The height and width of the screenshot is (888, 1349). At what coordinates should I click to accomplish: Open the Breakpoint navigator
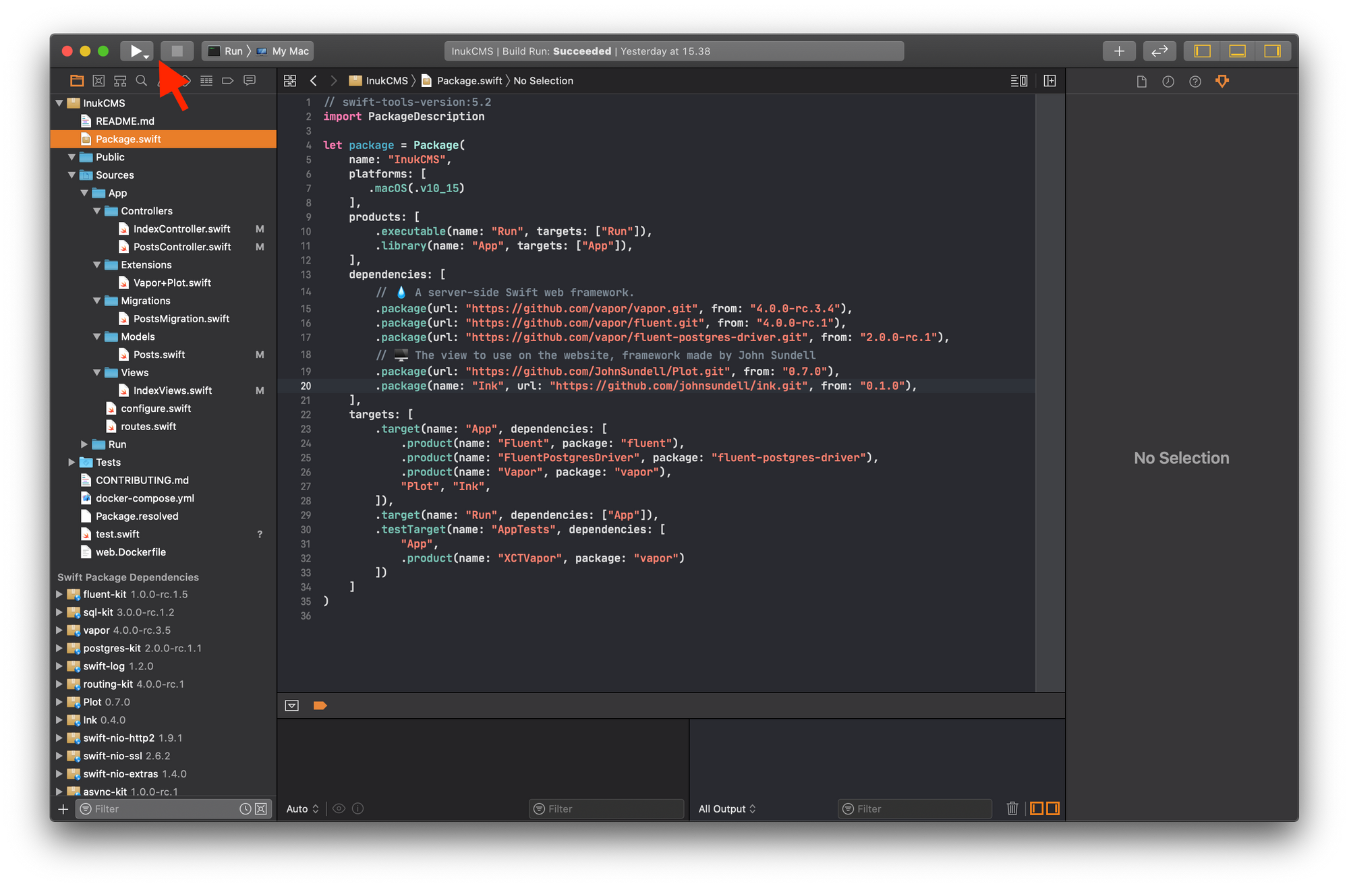tap(228, 81)
